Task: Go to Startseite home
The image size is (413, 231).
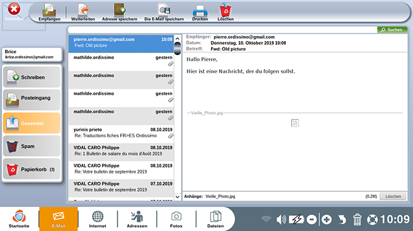Action: point(19,219)
